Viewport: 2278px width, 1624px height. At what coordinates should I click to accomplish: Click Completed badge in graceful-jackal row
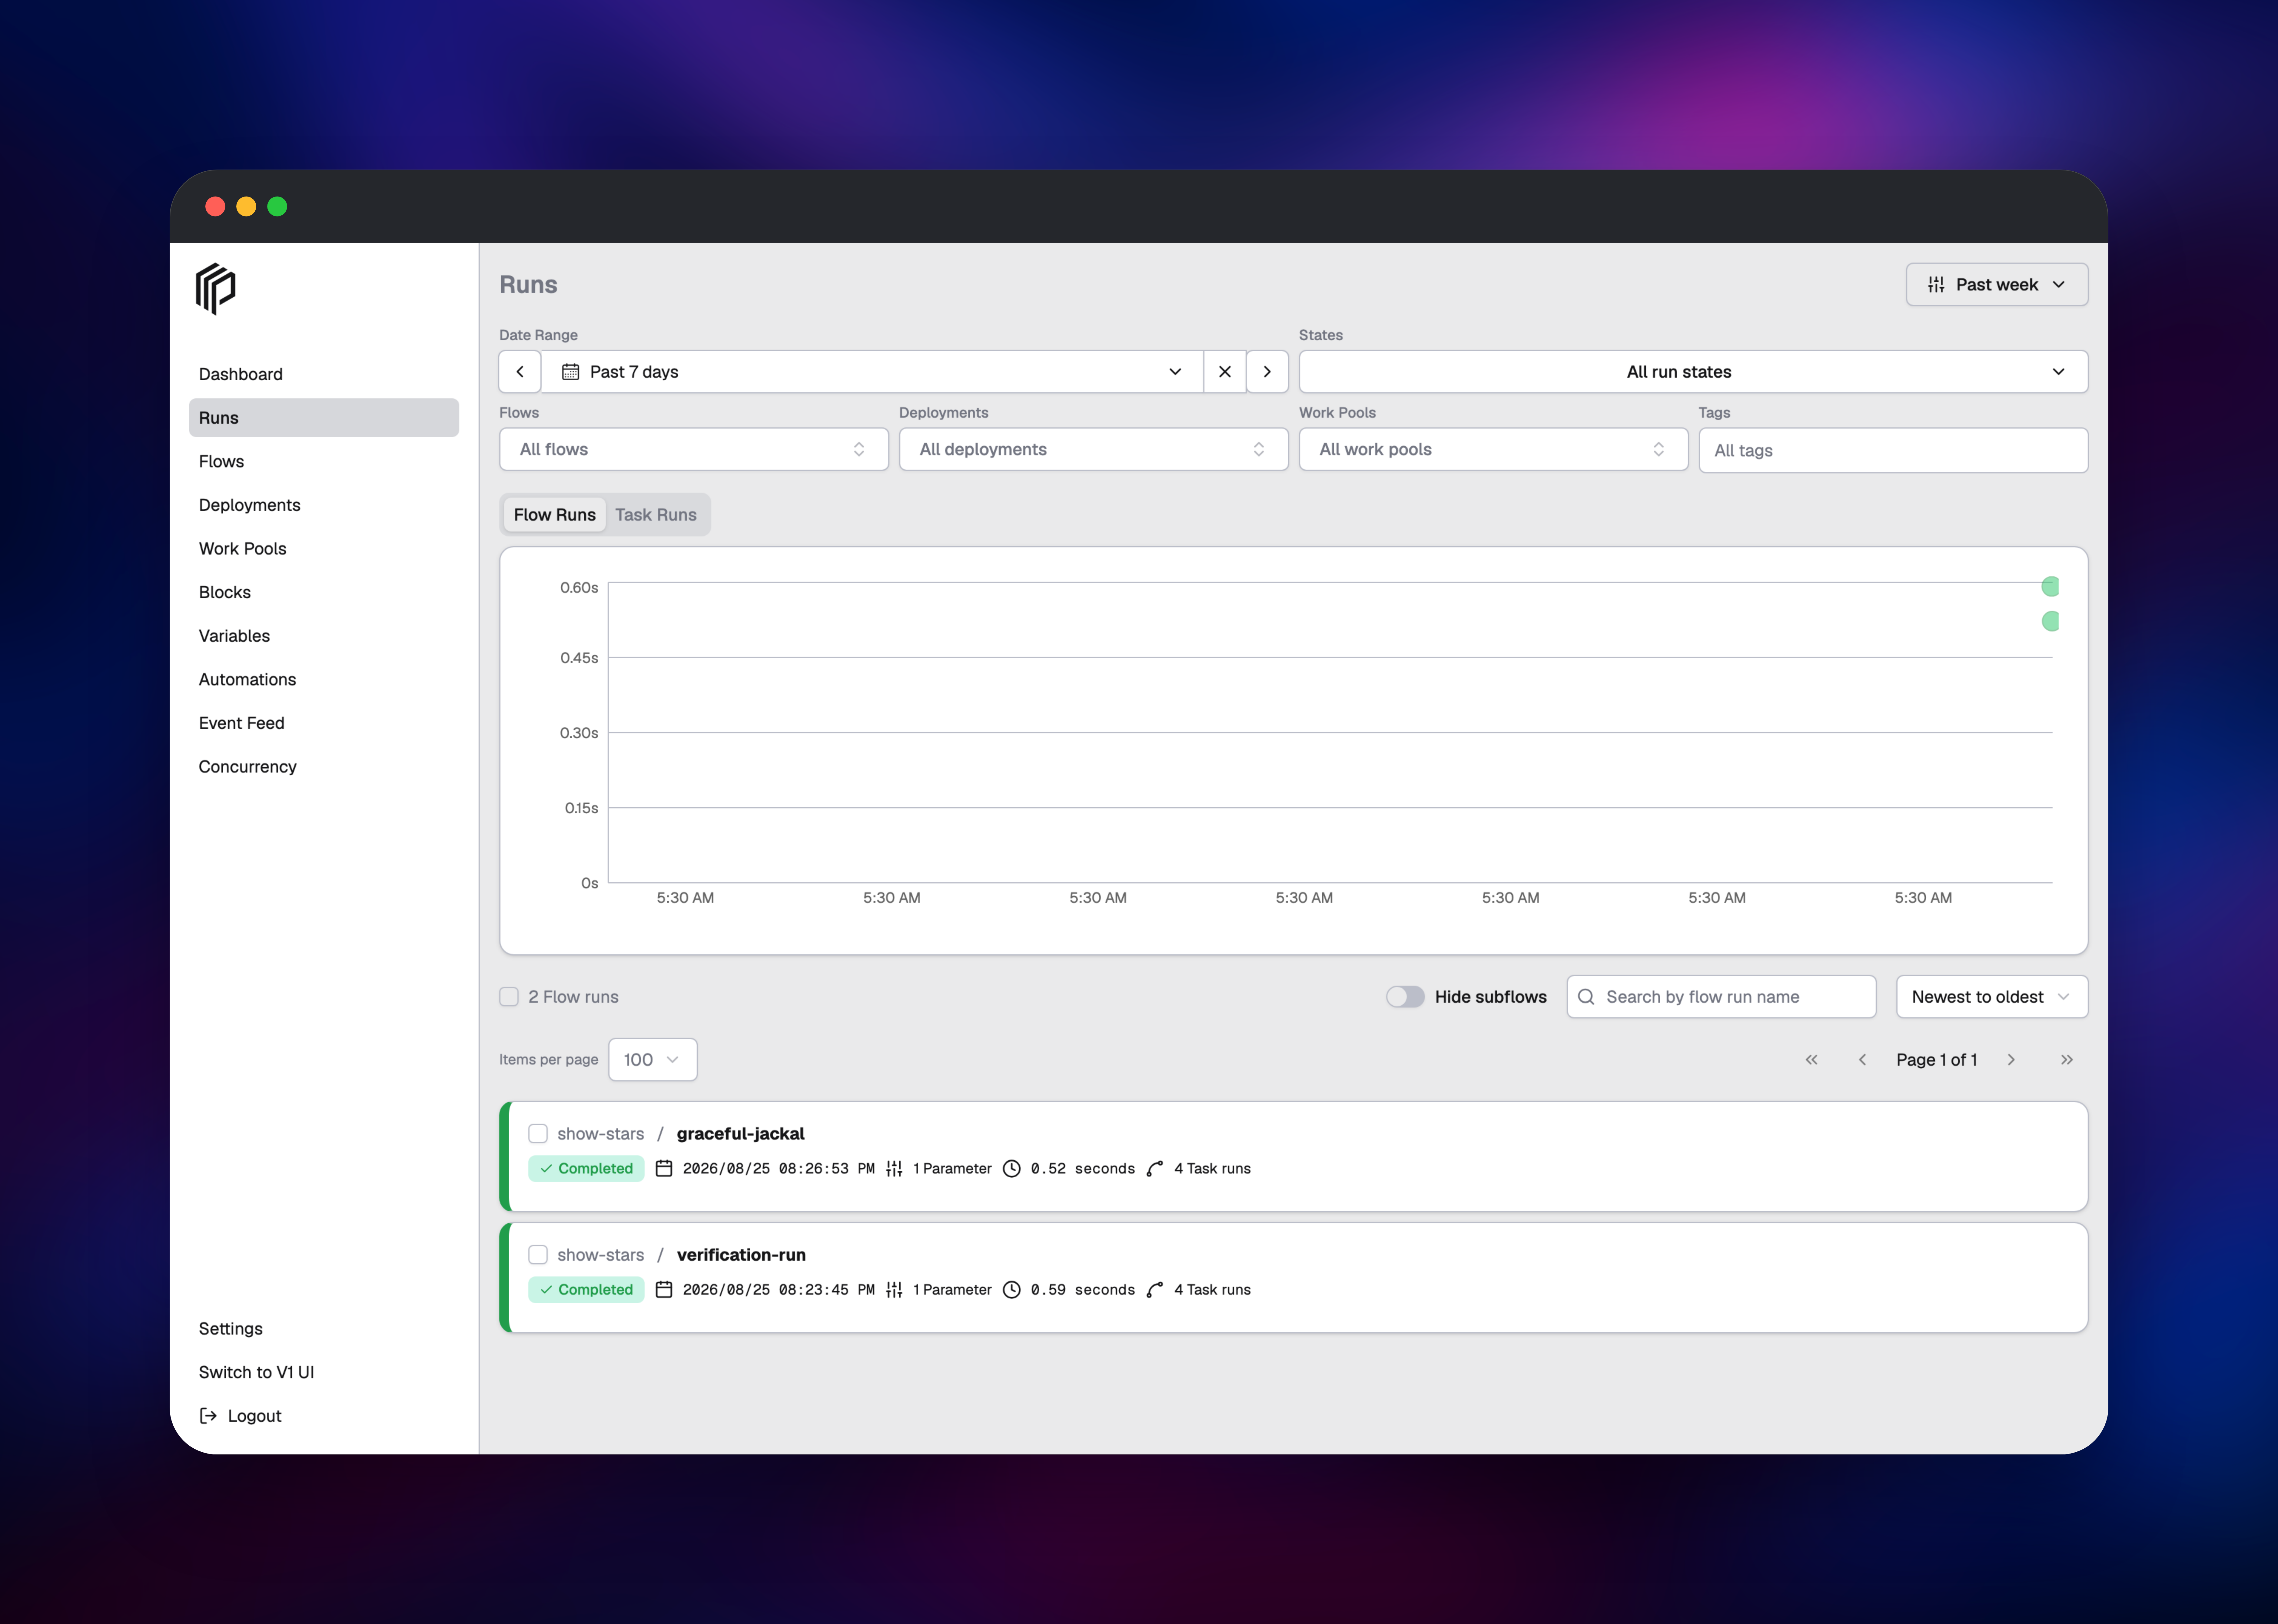[586, 1169]
